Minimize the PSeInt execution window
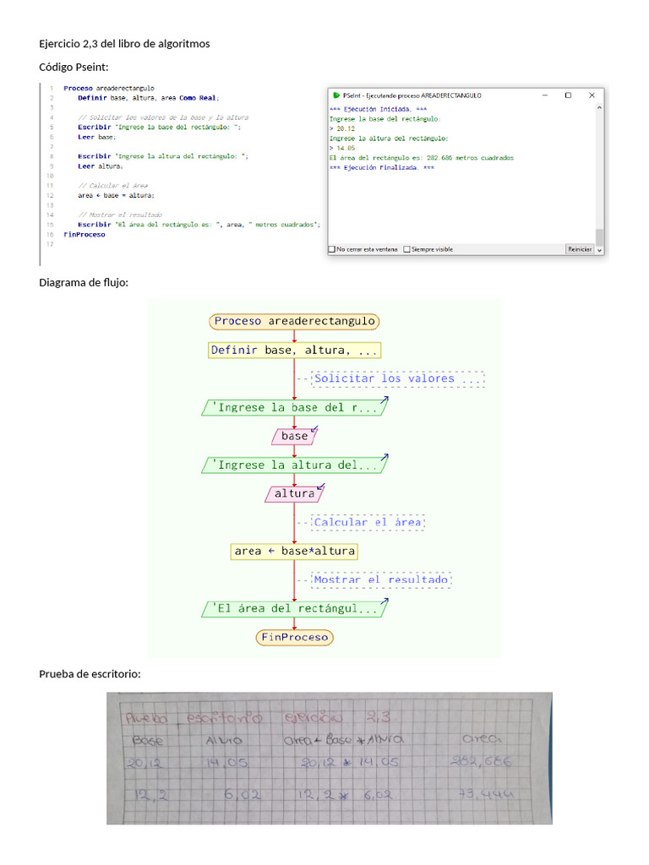This screenshot has height=865, width=649. click(544, 95)
